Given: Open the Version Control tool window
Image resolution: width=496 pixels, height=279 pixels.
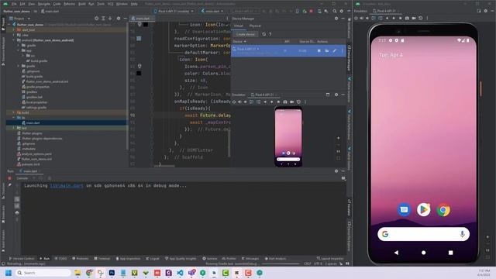Looking at the screenshot, I should (22, 258).
